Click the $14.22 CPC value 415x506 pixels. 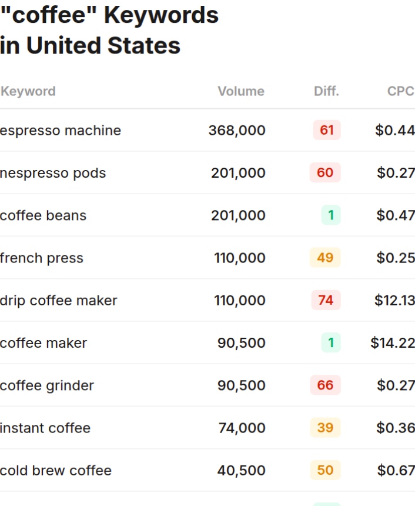click(x=393, y=343)
